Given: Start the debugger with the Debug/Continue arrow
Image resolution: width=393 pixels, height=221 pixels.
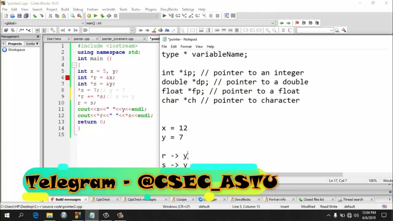Looking at the screenshot, I should pos(164,16).
